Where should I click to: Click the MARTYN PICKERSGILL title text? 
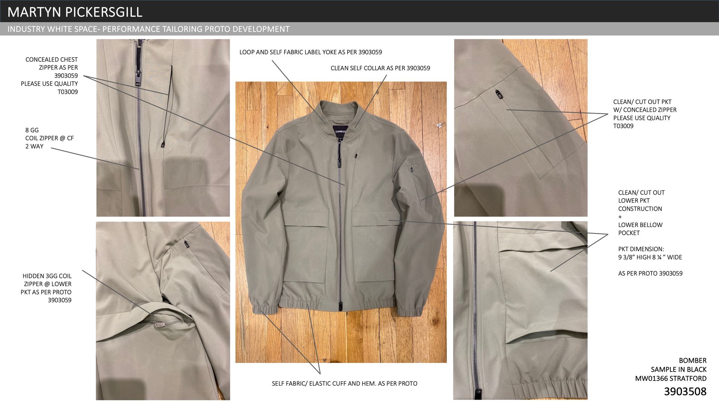click(x=75, y=12)
